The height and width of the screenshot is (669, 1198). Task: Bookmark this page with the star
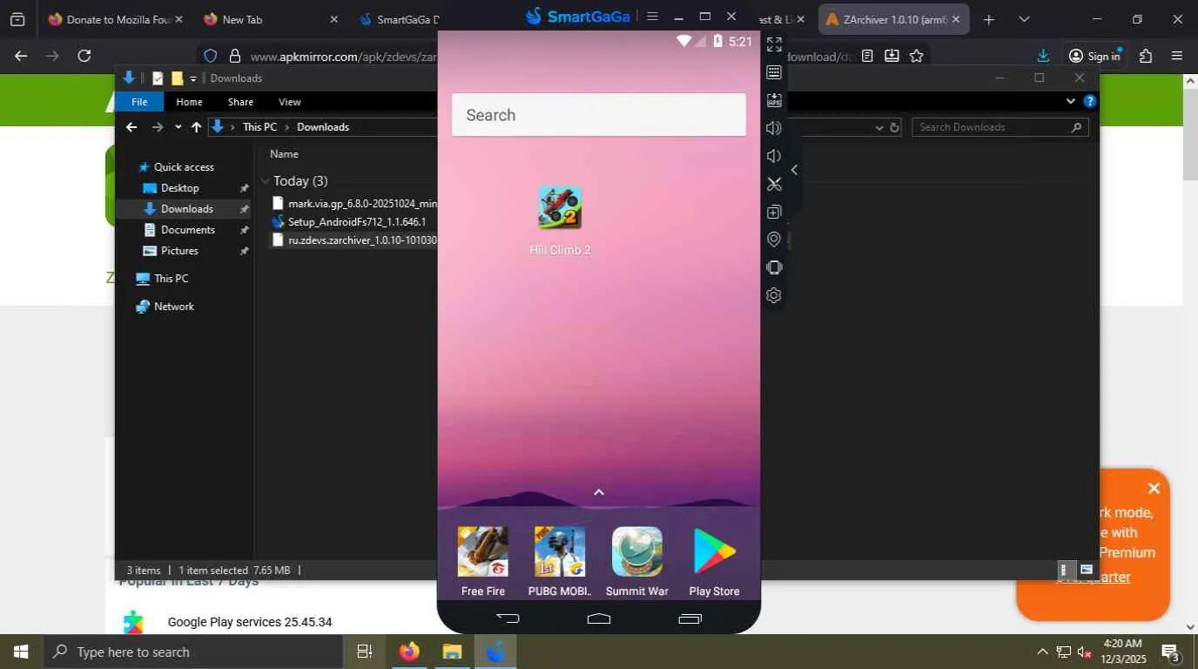click(x=917, y=56)
